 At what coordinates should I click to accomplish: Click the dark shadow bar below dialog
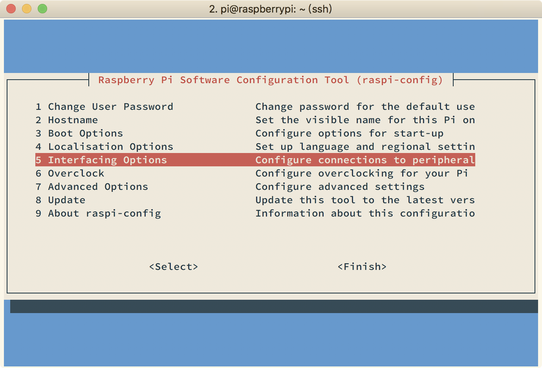click(x=274, y=306)
